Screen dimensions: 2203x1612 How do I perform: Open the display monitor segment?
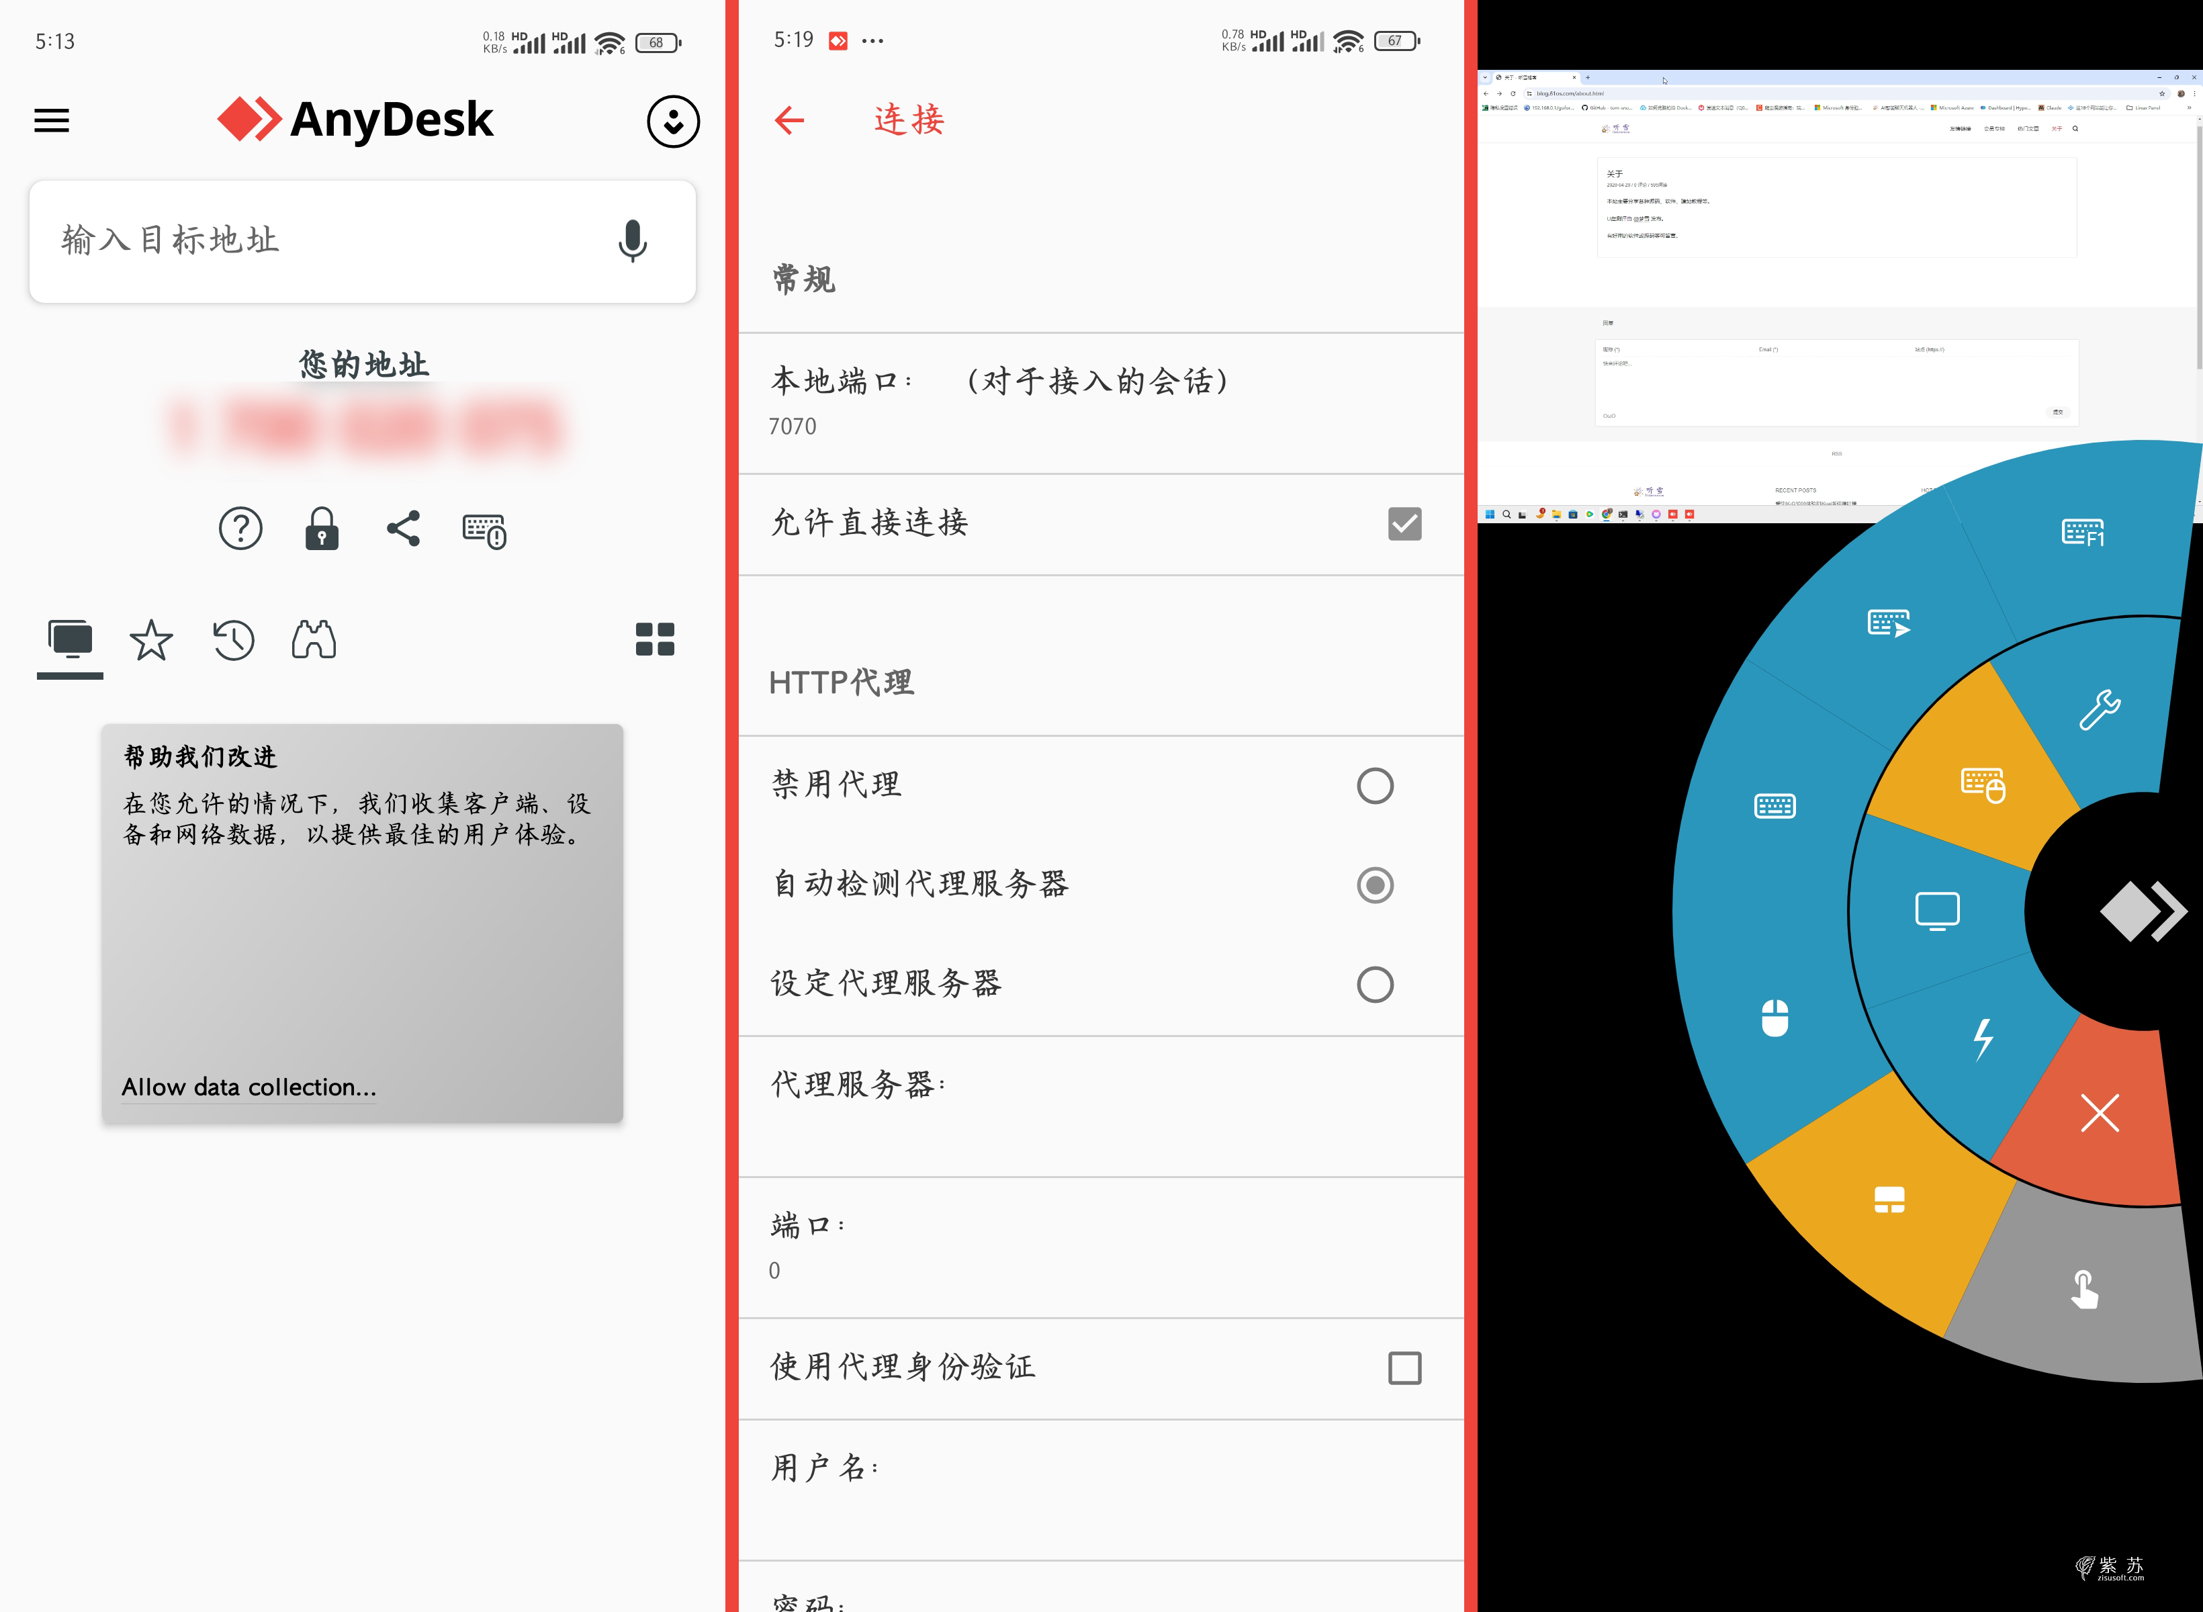1936,911
